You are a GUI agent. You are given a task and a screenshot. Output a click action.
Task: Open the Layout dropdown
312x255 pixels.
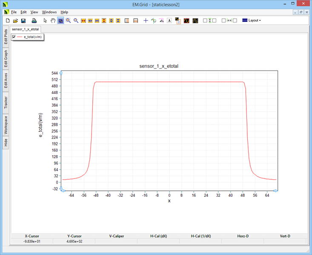[251, 20]
